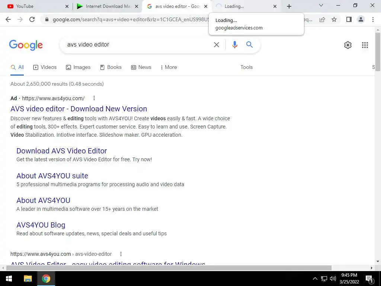Image resolution: width=381 pixels, height=286 pixels.
Task: Bookmark this page with star icon
Action: click(334, 19)
